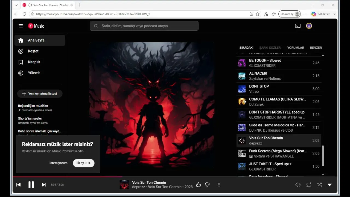Play AL NACER! from the queue
The height and width of the screenshot is (197, 350).
coord(279,76)
